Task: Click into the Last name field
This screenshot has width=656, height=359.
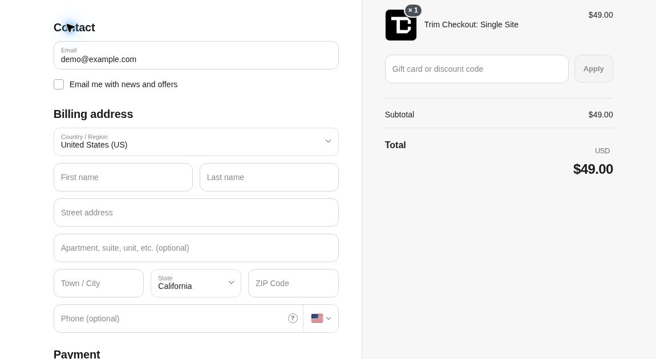Action: tap(269, 177)
